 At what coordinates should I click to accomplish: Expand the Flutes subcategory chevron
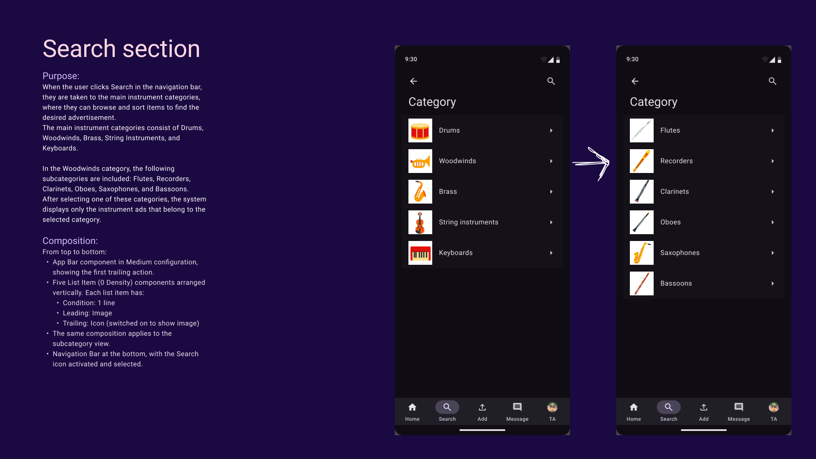[x=773, y=130]
